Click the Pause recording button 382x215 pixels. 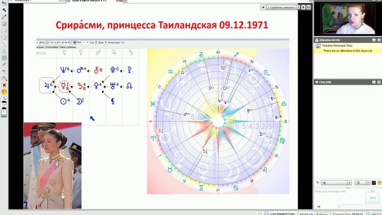[x=322, y=214]
